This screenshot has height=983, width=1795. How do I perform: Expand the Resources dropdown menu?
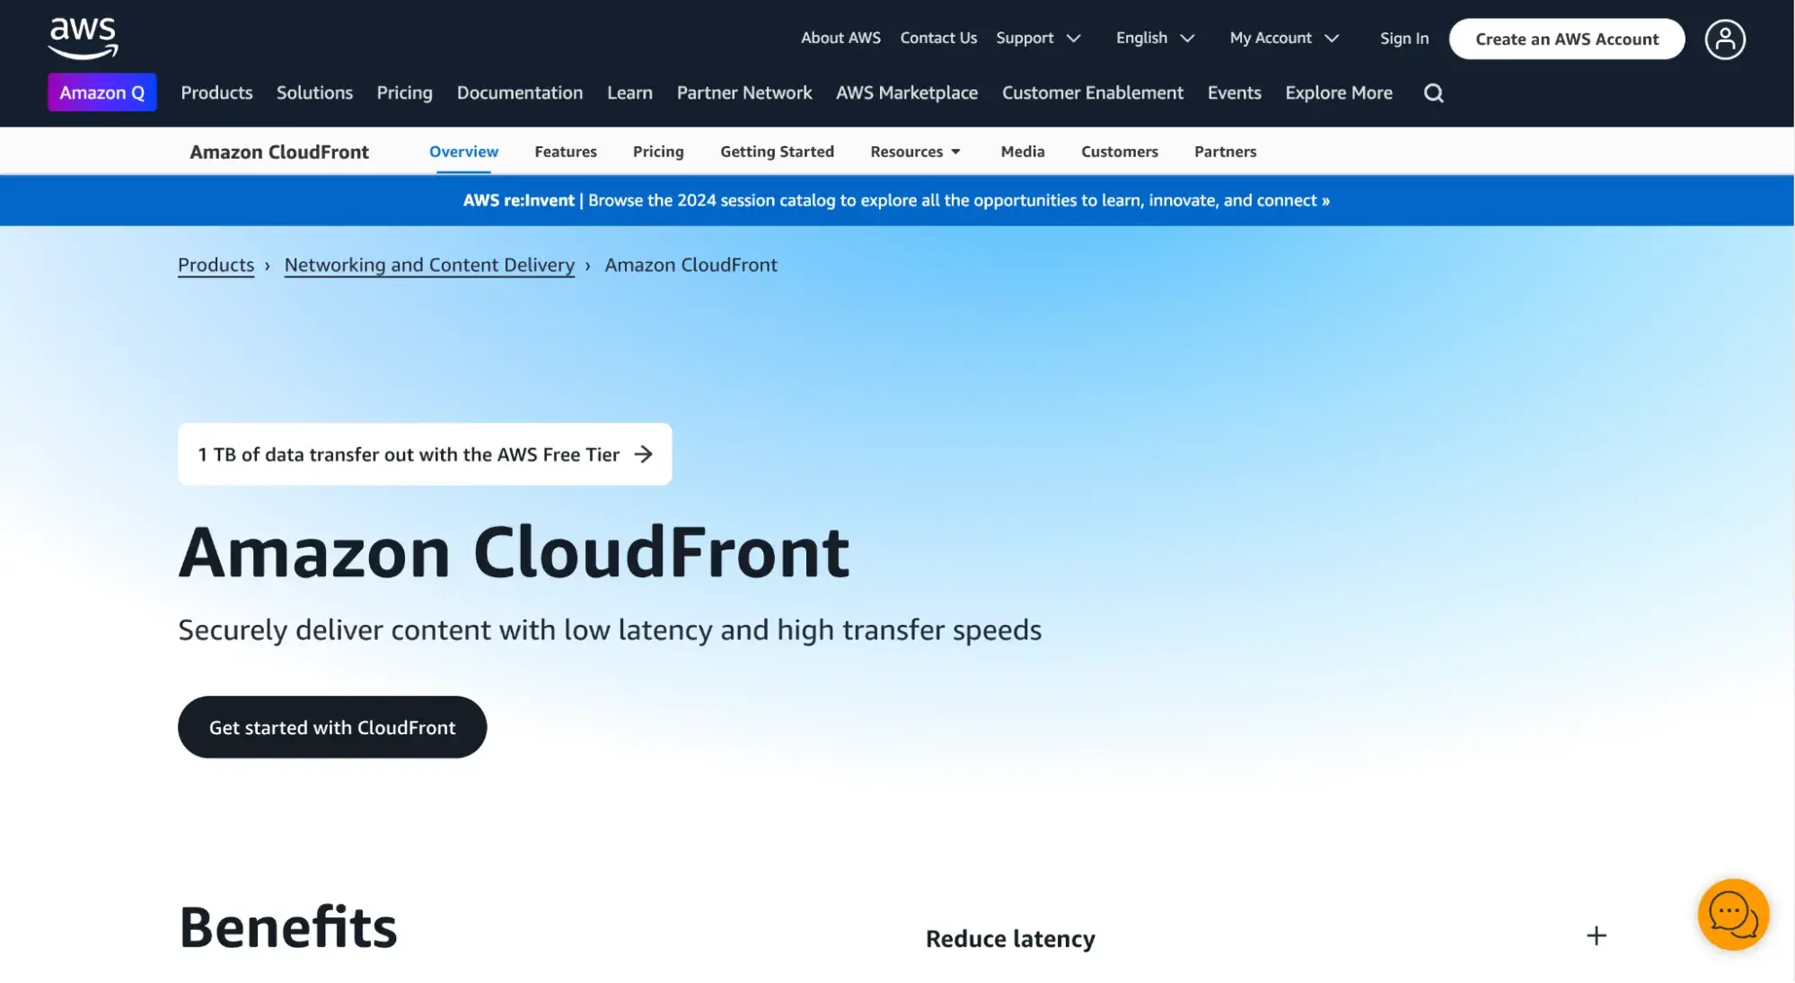[x=915, y=150]
